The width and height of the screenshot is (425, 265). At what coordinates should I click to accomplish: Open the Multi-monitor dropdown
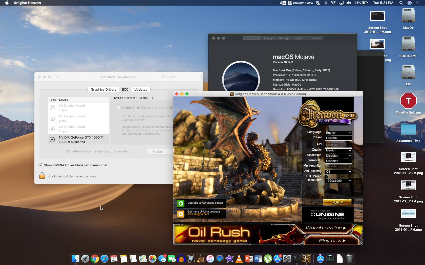(x=338, y=166)
